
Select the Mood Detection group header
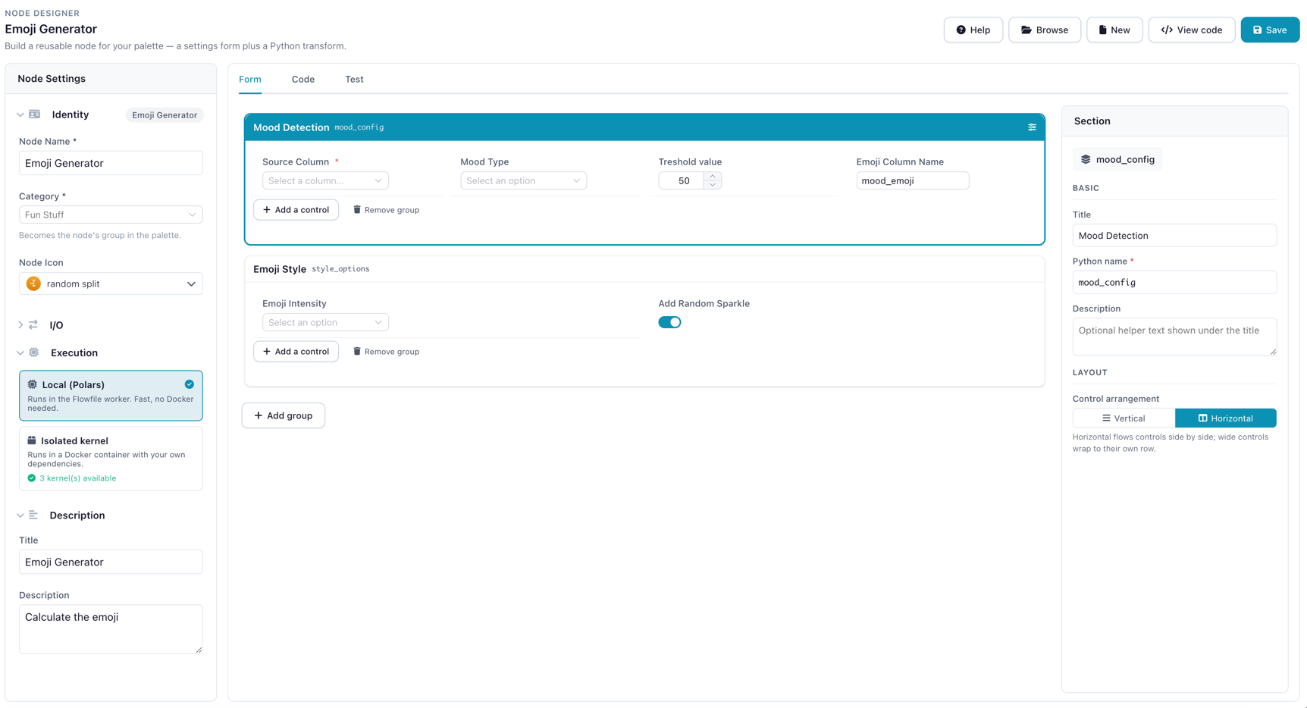pyautogui.click(x=644, y=127)
